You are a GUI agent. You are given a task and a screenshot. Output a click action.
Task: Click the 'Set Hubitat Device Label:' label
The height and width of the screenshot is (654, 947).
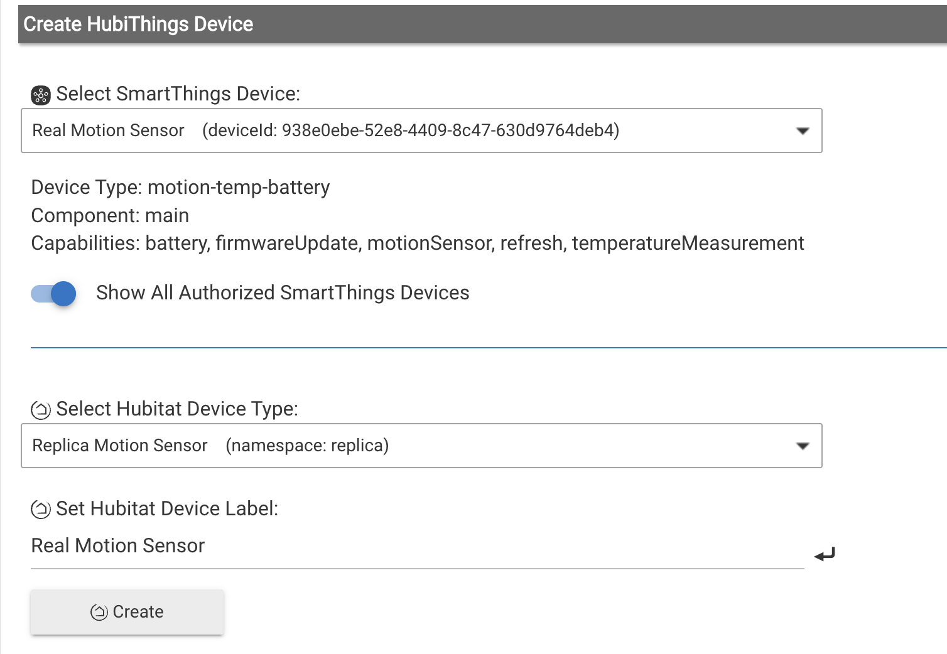coord(167,509)
